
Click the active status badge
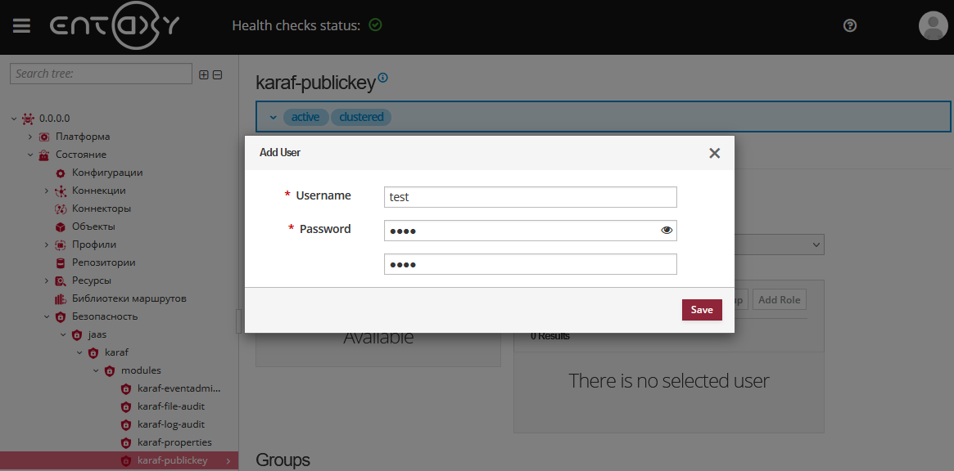[305, 116]
